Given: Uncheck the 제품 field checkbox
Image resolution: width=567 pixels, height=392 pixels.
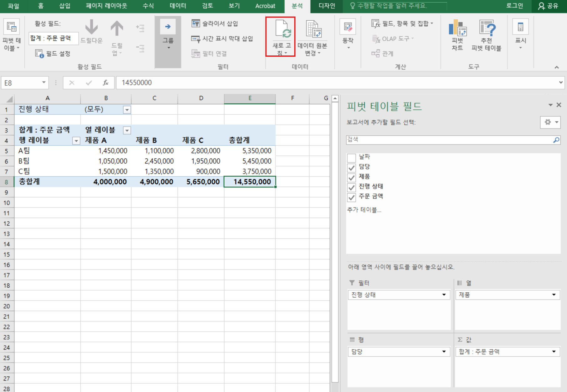Looking at the screenshot, I should coord(351,178).
